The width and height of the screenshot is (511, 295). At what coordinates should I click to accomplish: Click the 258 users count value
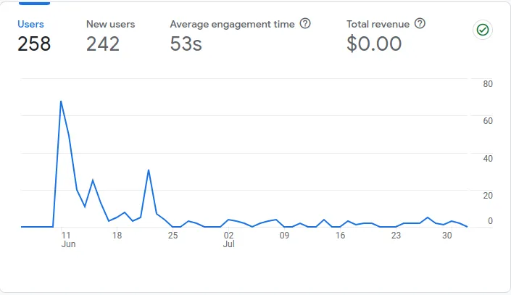34,44
